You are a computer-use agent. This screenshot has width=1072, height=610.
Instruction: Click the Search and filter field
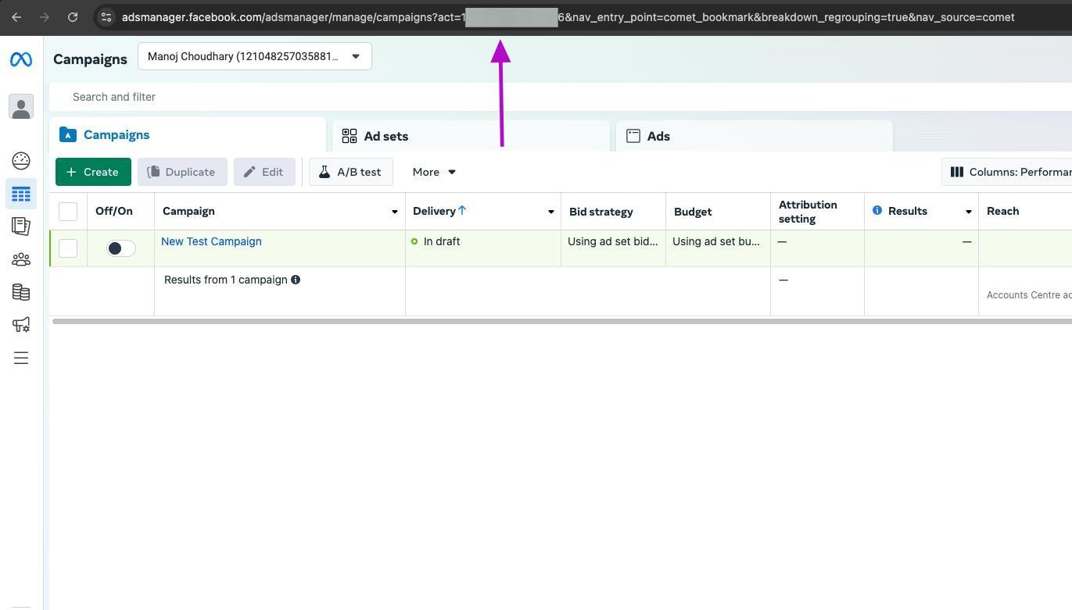[560, 97]
